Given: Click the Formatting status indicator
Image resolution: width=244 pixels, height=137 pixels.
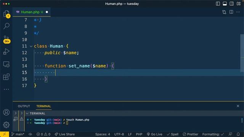Looking at the screenshot, I should click(x=213, y=134).
